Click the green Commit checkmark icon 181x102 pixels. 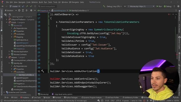point(31,6)
